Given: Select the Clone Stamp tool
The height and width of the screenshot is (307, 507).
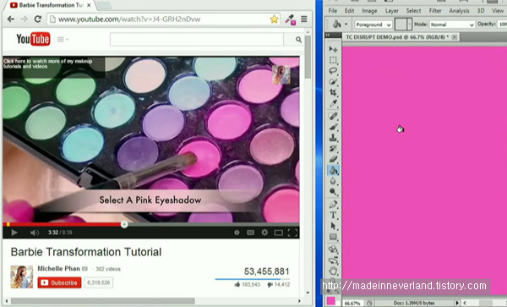Looking at the screenshot, I should pyautogui.click(x=333, y=138).
